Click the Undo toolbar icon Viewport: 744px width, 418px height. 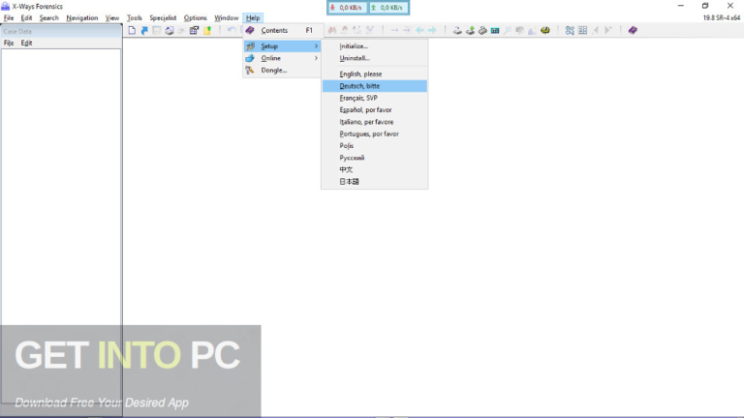pos(232,30)
